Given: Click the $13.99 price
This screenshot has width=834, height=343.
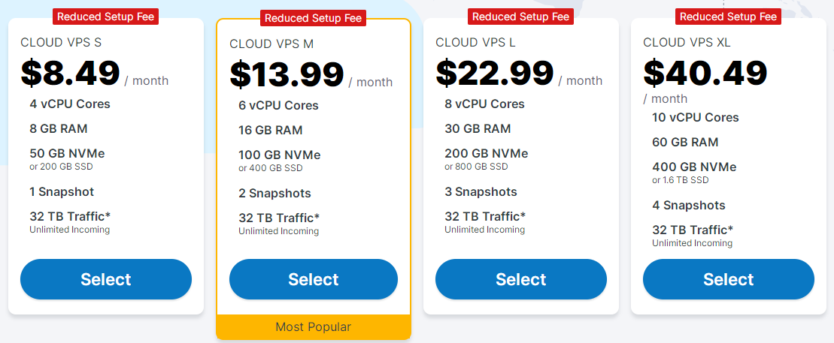Looking at the screenshot, I should click(x=287, y=74).
